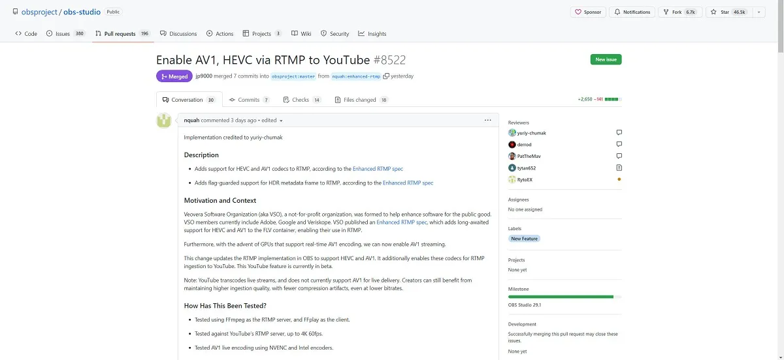The height and width of the screenshot is (360, 784).
Task: Select the Files changed sub-tab
Action: pos(361,100)
